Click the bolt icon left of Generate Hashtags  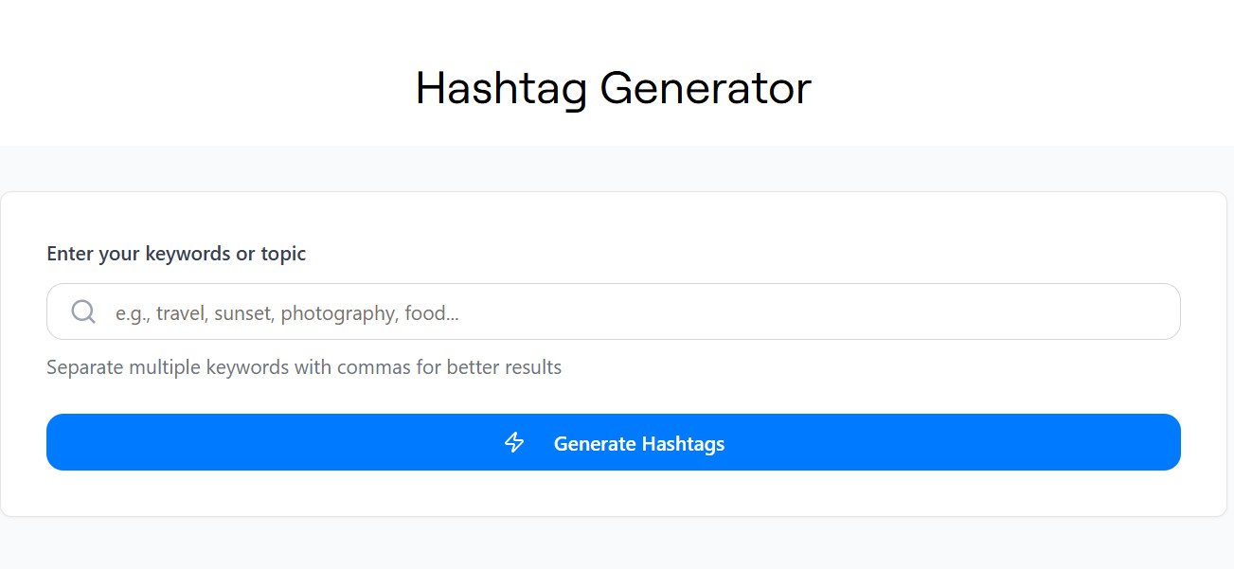(x=514, y=442)
